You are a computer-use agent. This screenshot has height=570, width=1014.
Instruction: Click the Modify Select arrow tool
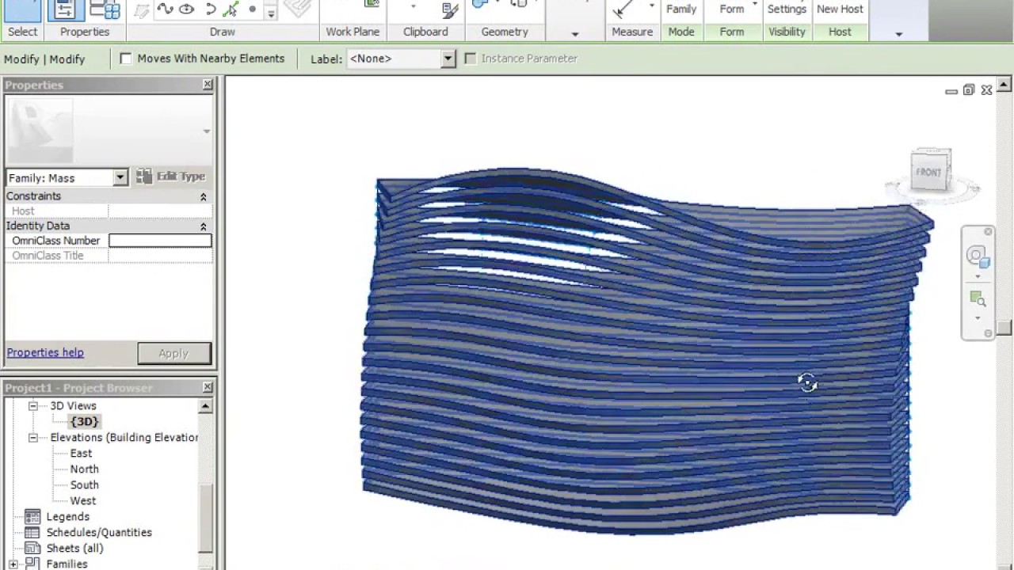[x=22, y=9]
